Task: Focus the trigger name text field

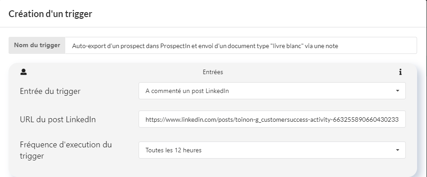Action: (241, 46)
